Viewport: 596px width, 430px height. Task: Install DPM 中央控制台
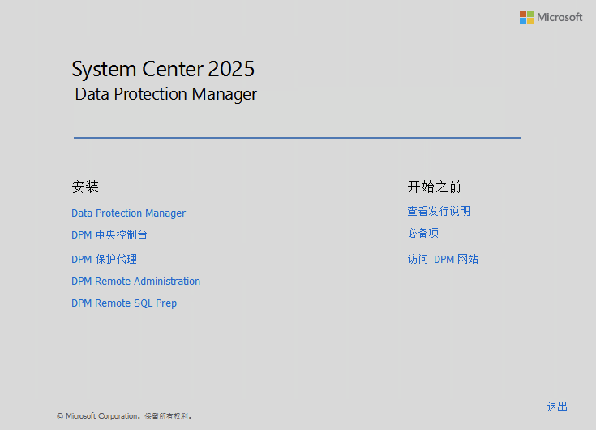tap(109, 235)
